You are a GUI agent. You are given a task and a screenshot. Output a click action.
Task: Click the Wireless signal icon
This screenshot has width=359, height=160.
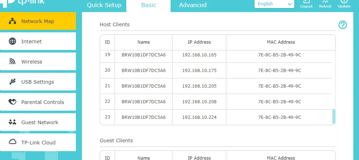[12, 62]
